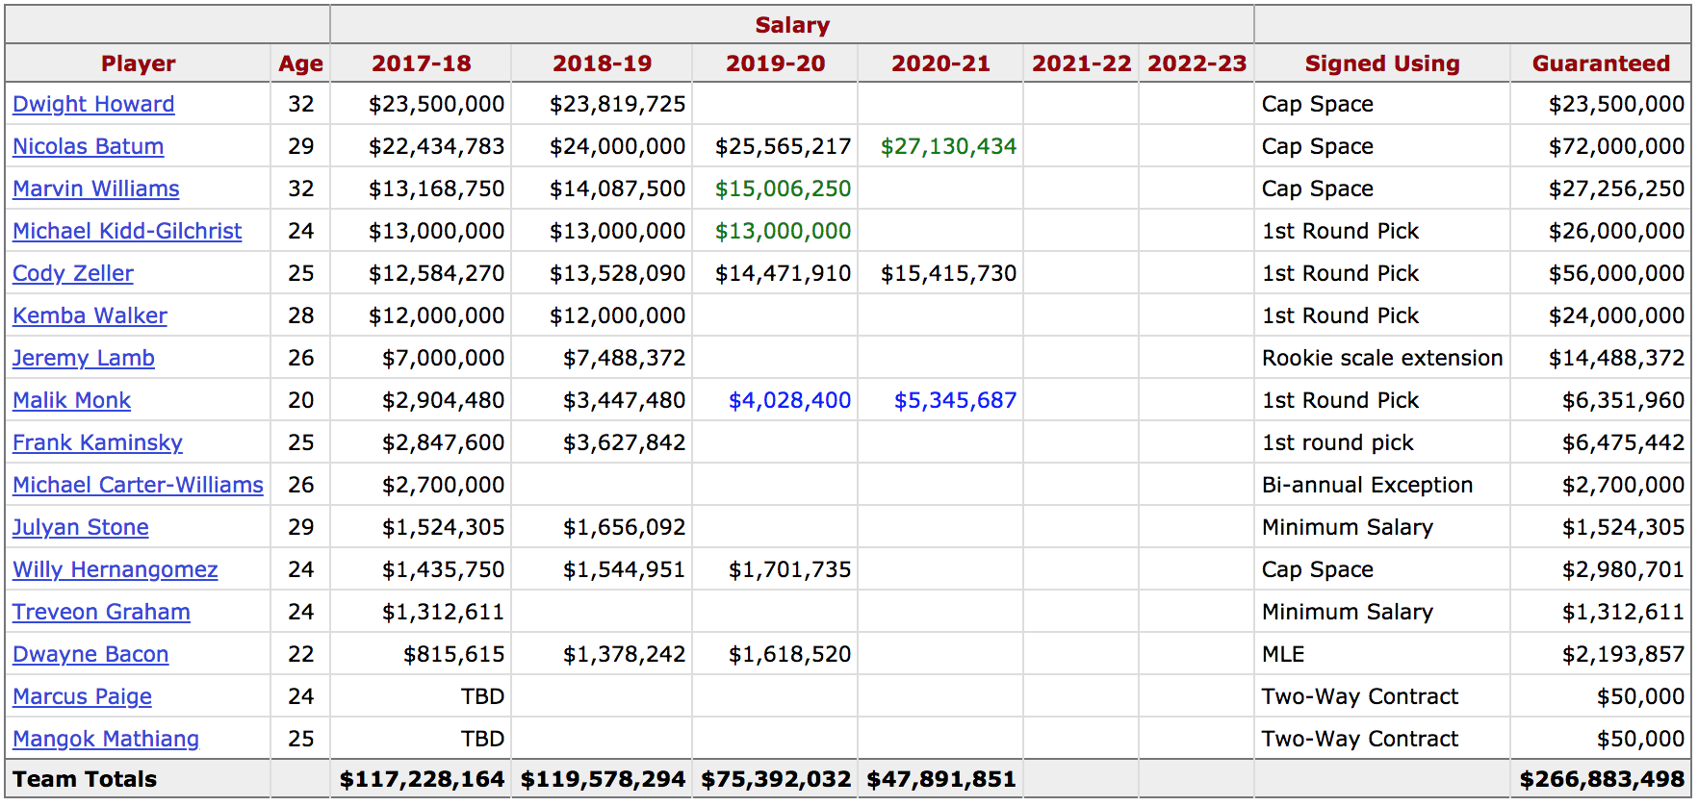Select Marvin Williams' green $15,006,250 value

[x=783, y=189]
